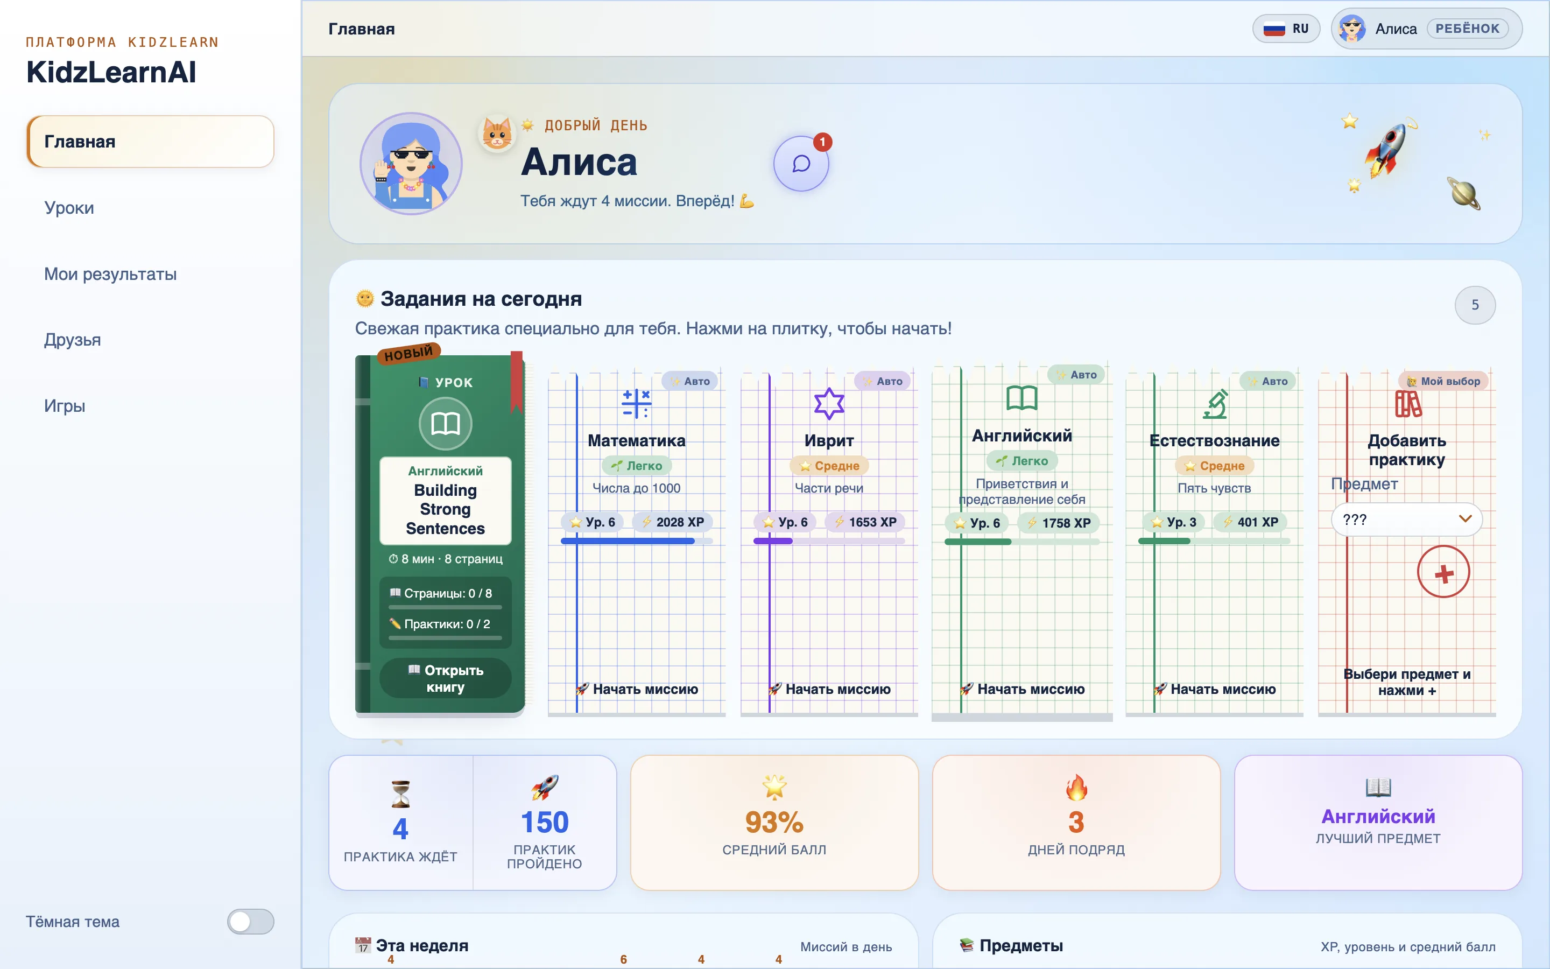Image resolution: width=1550 pixels, height=969 pixels.
Task: Start the Английский mission
Action: pyautogui.click(x=1022, y=689)
